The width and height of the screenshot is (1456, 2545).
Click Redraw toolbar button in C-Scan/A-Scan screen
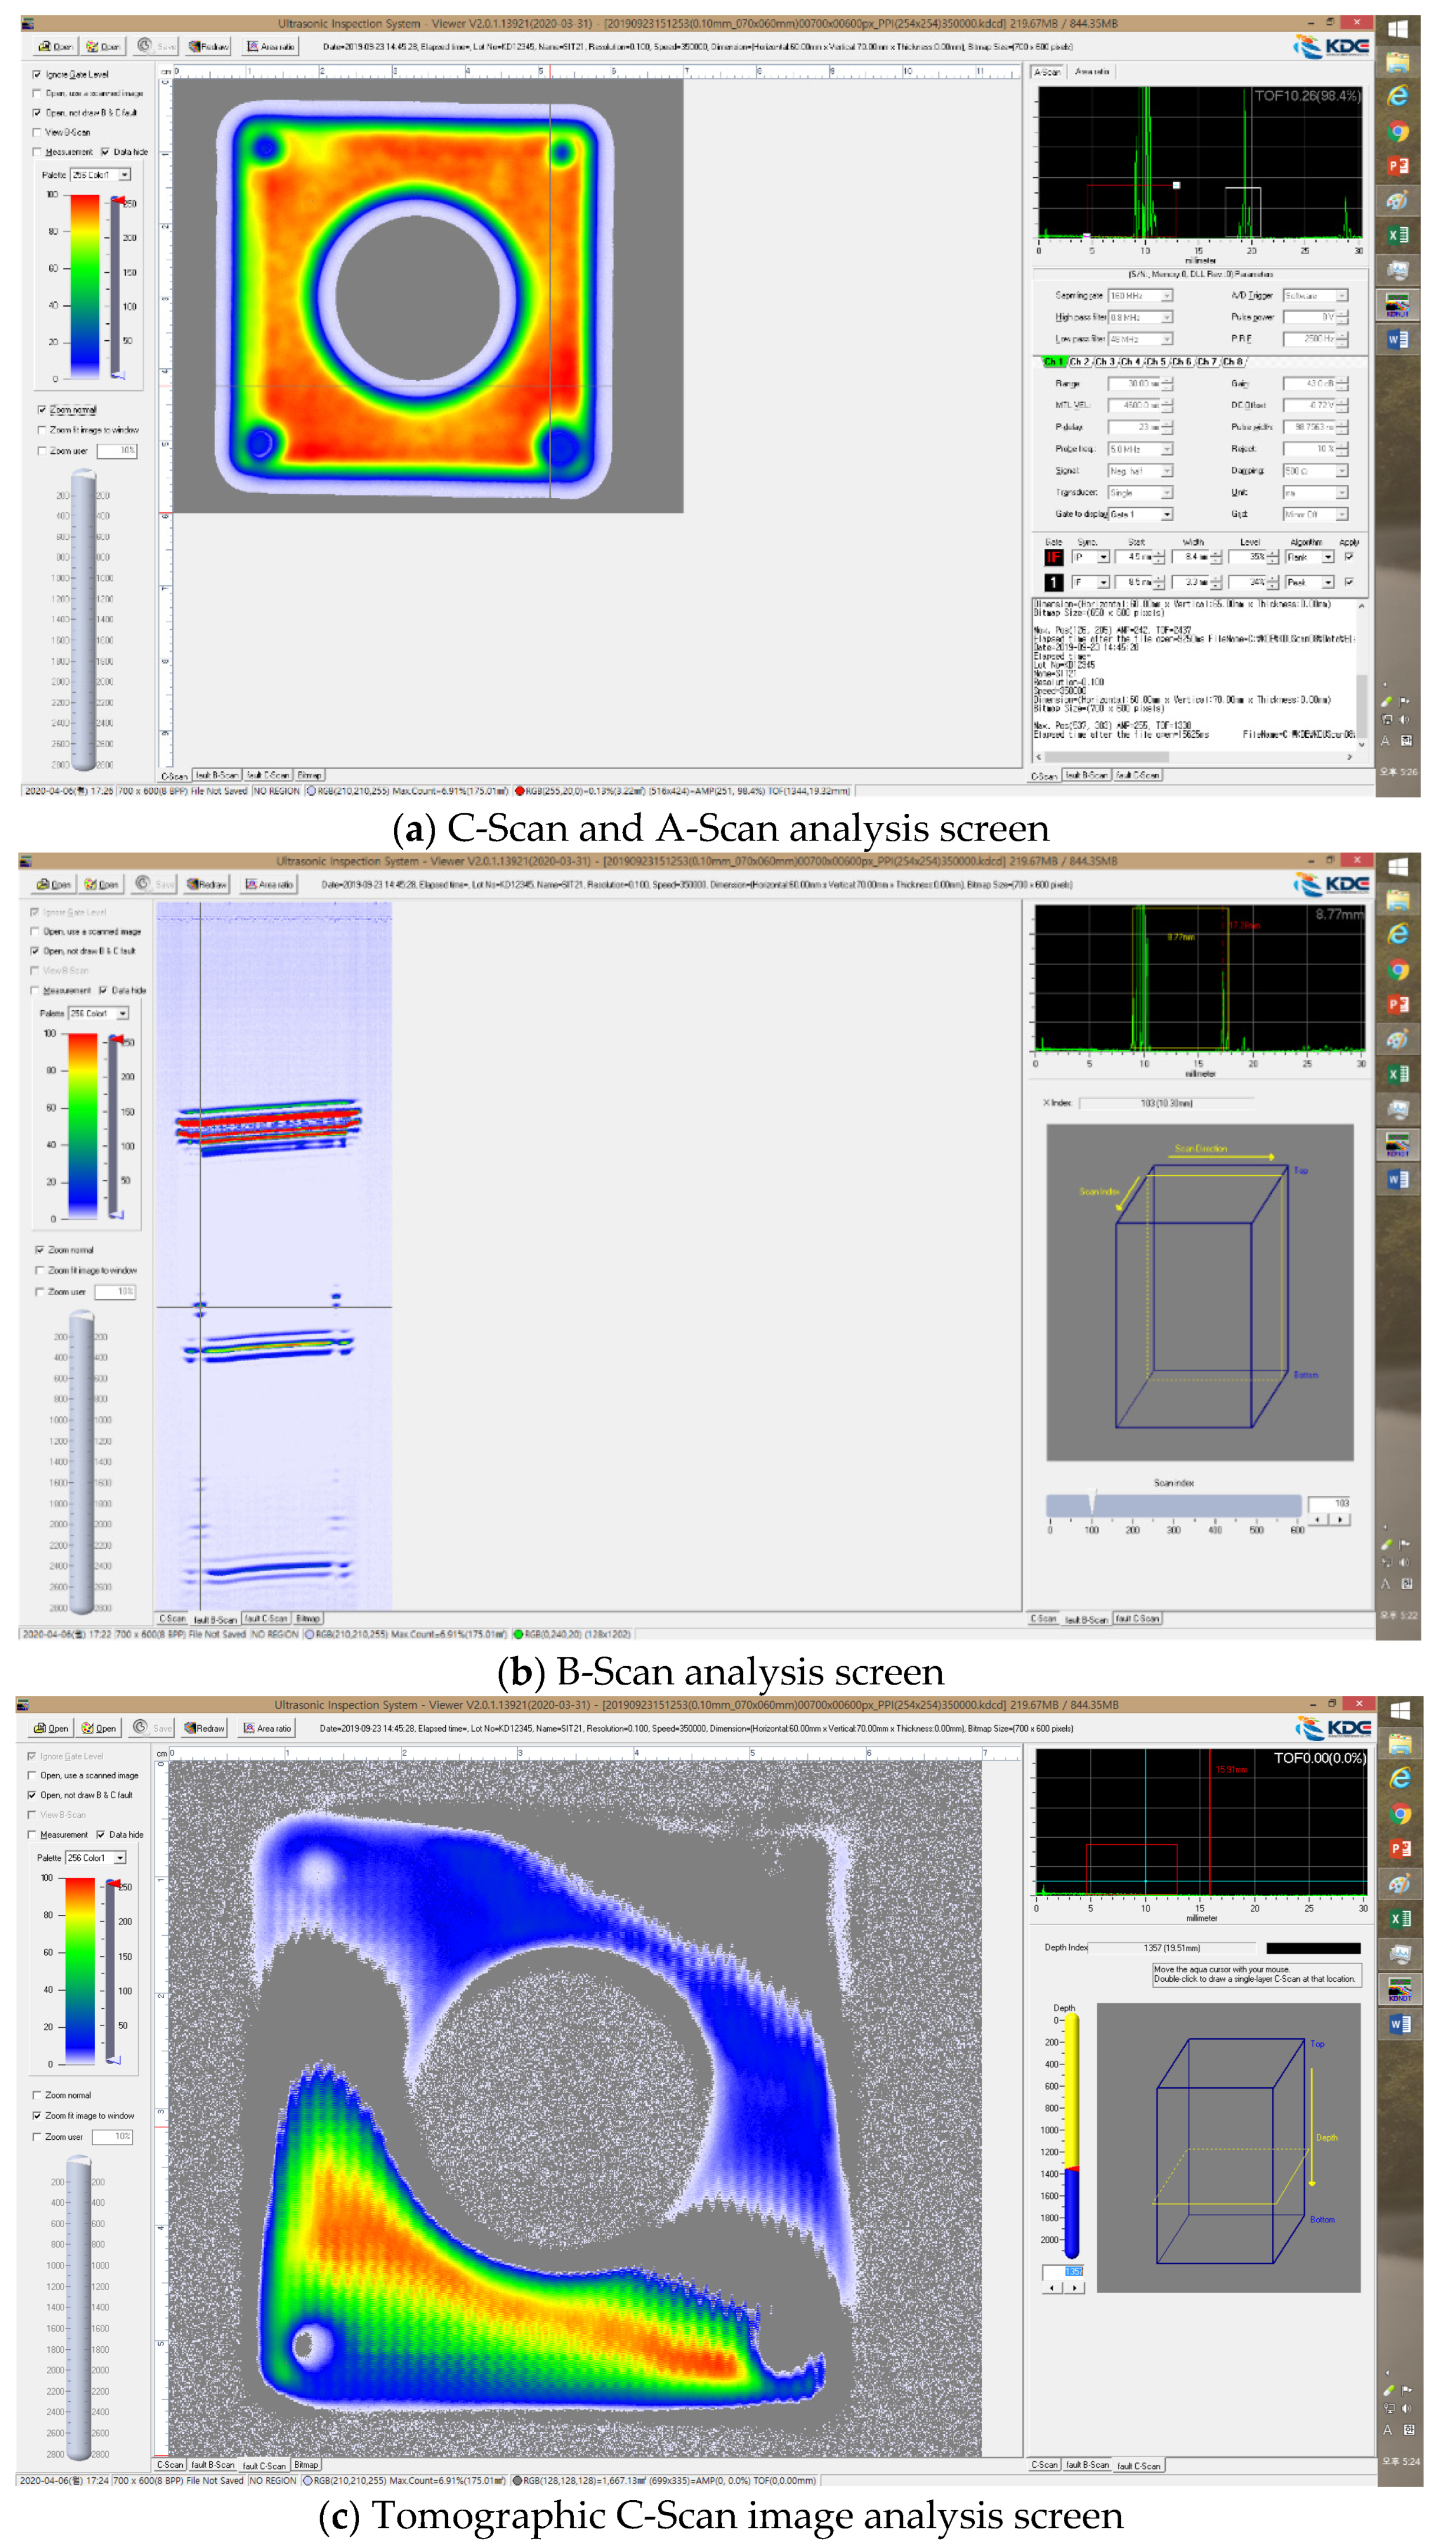209,46
